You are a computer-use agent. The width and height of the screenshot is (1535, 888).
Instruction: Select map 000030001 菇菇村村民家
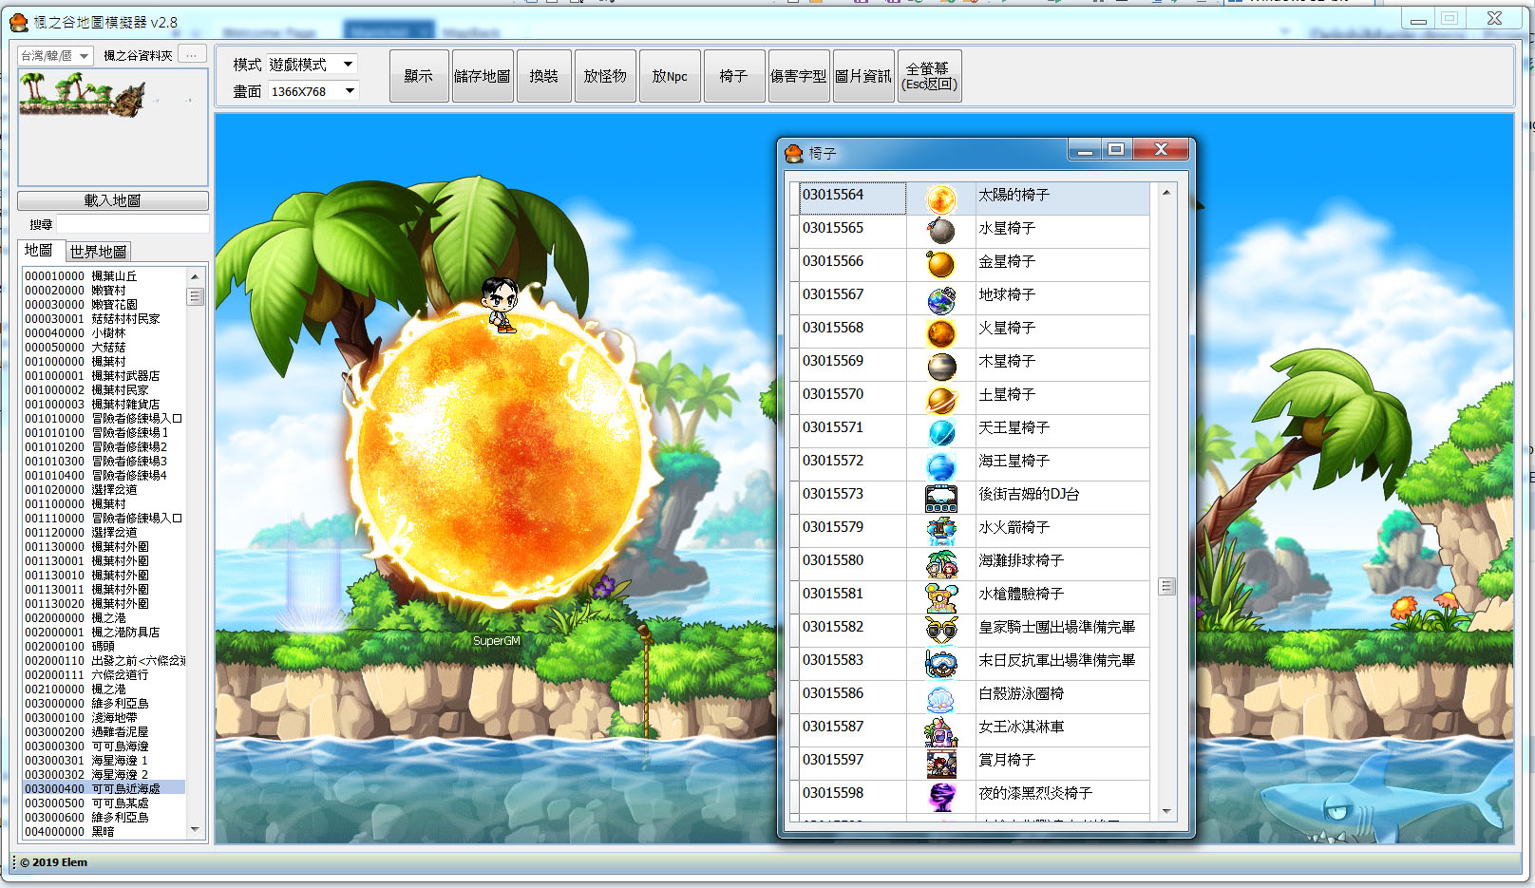[x=104, y=319]
